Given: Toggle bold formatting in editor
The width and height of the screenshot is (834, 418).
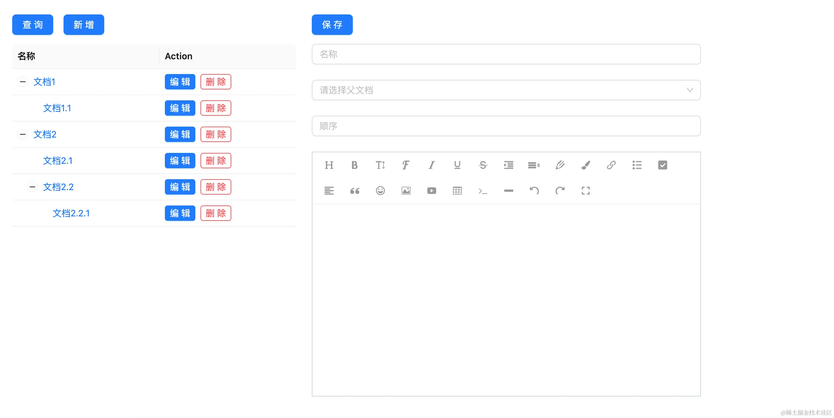Looking at the screenshot, I should pyautogui.click(x=354, y=165).
